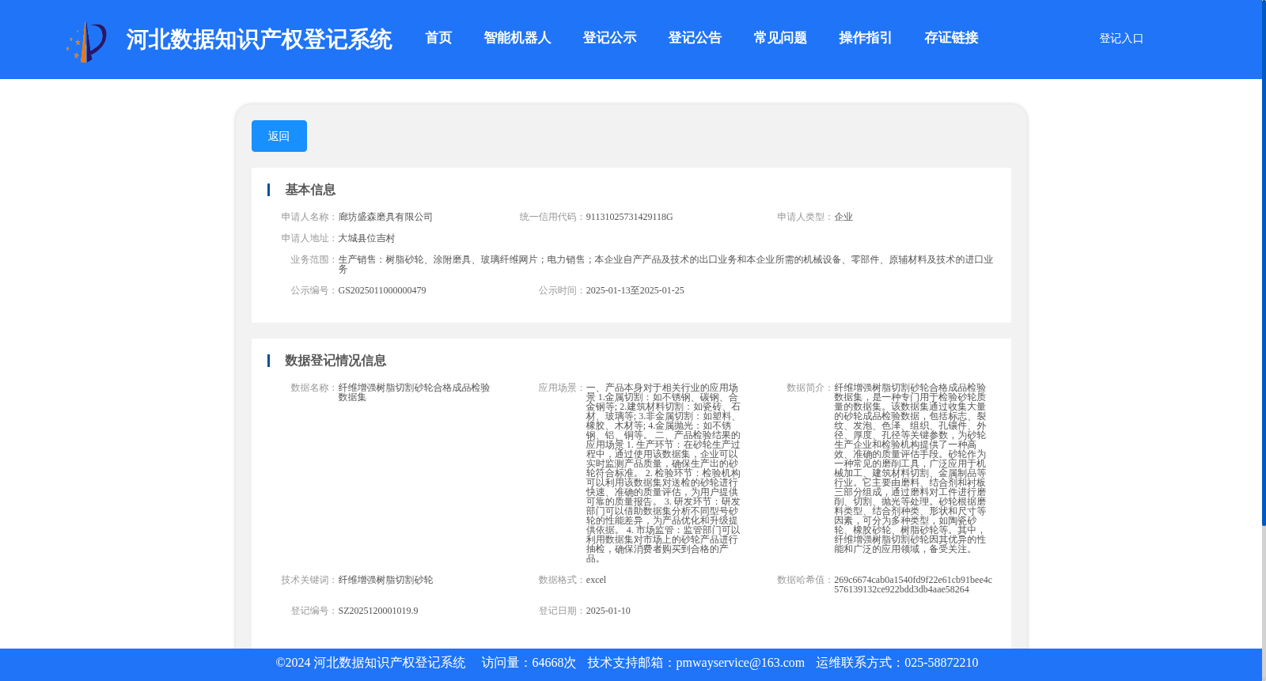
Task: Select data format value excel
Action: click(596, 580)
